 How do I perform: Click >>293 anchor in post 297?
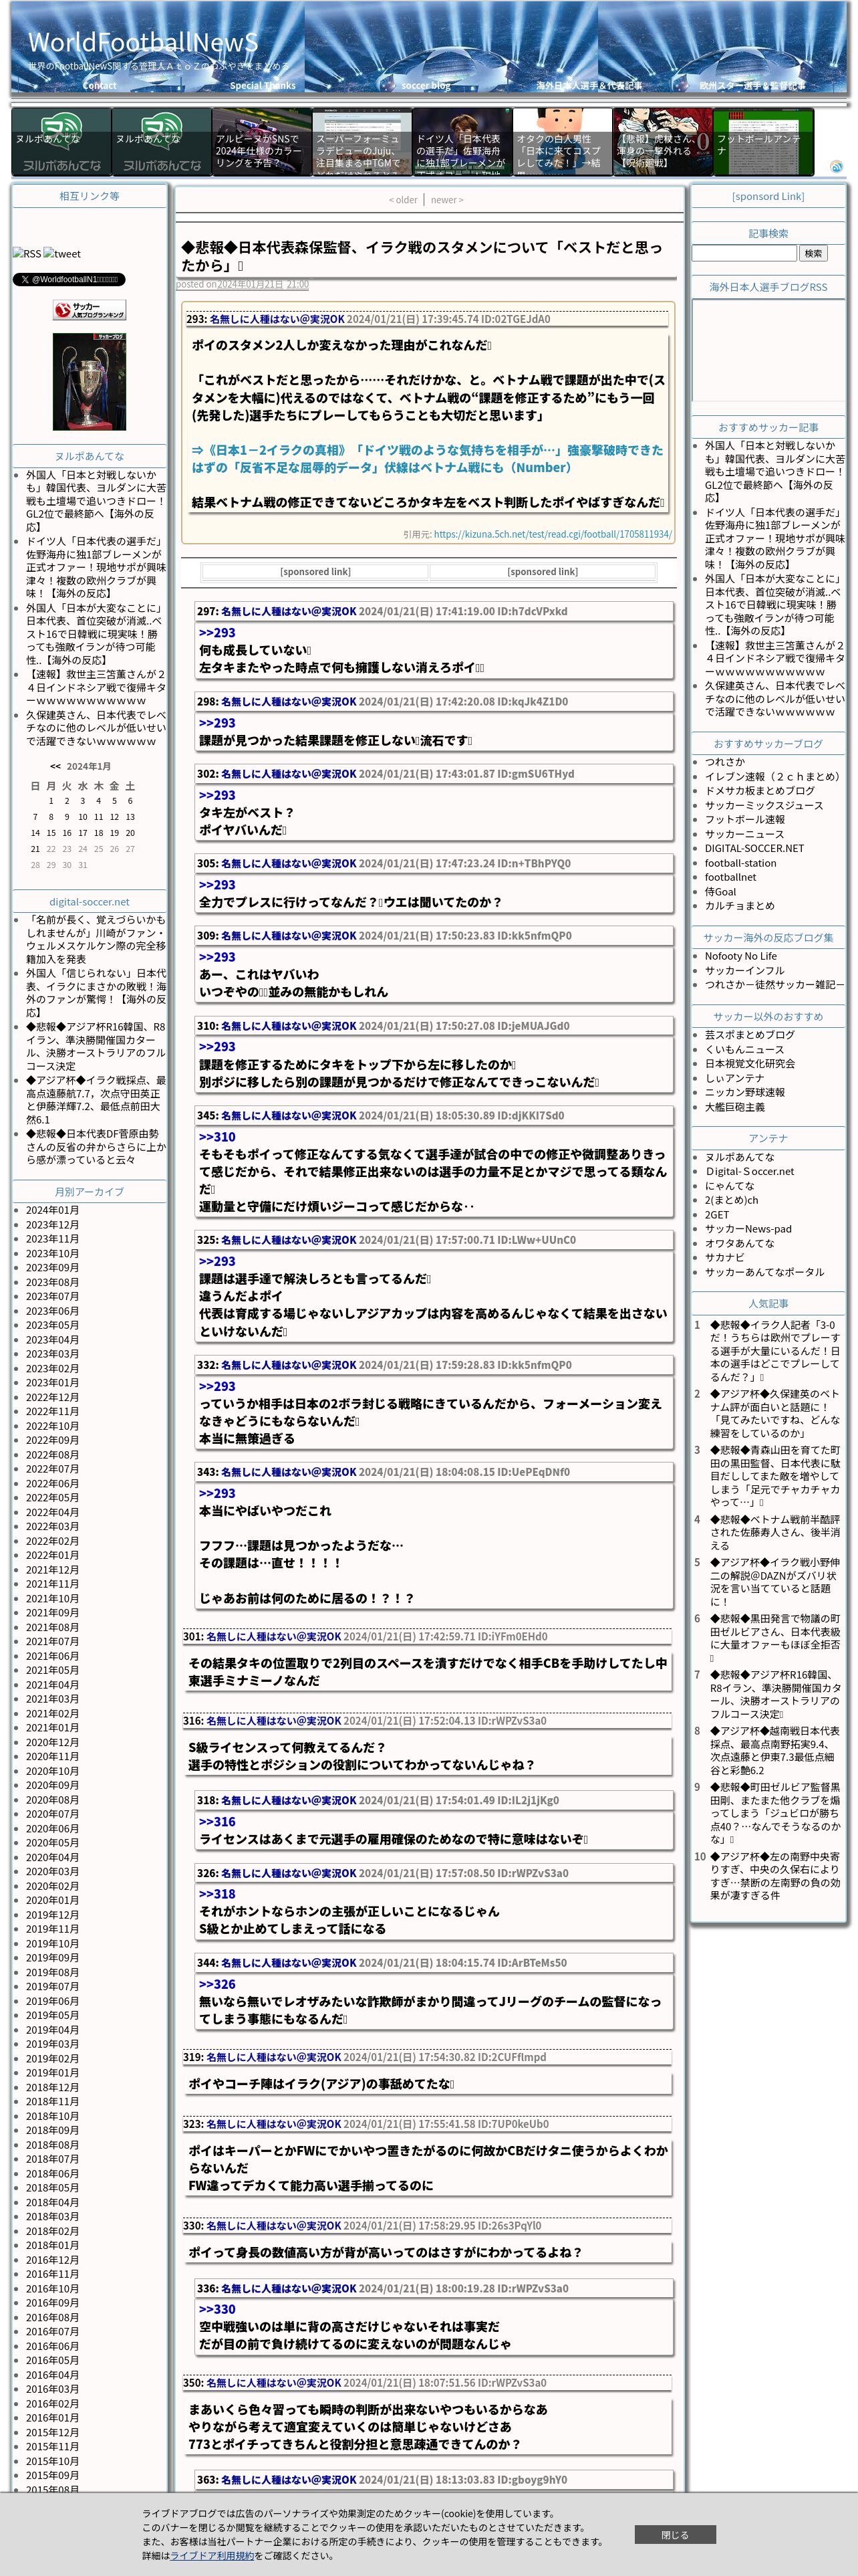click(x=217, y=633)
